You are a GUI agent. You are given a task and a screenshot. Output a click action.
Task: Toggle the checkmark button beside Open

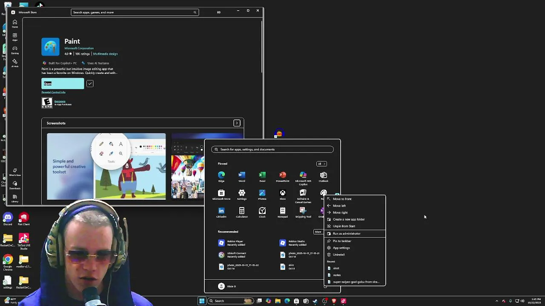coord(90,84)
